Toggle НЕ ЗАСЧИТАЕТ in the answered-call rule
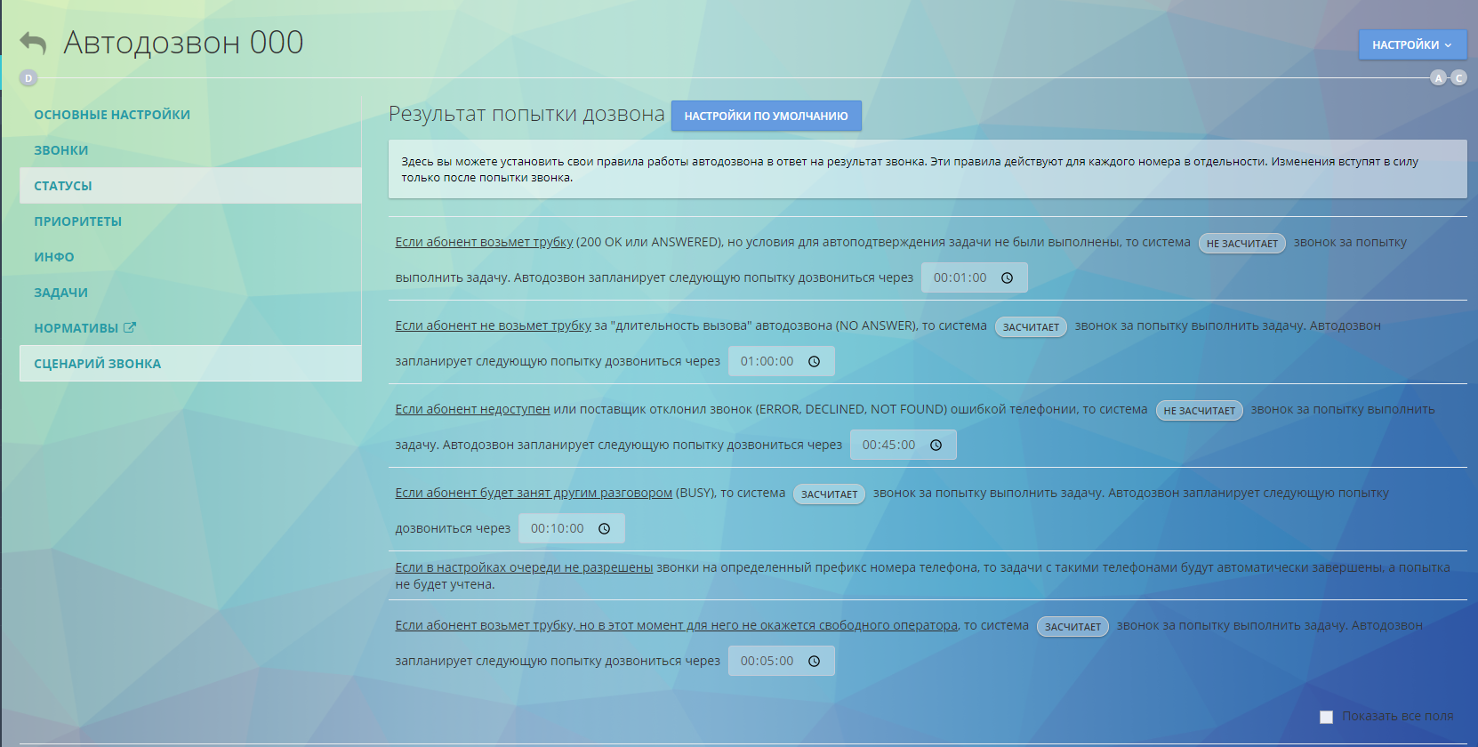The image size is (1478, 747). point(1241,243)
